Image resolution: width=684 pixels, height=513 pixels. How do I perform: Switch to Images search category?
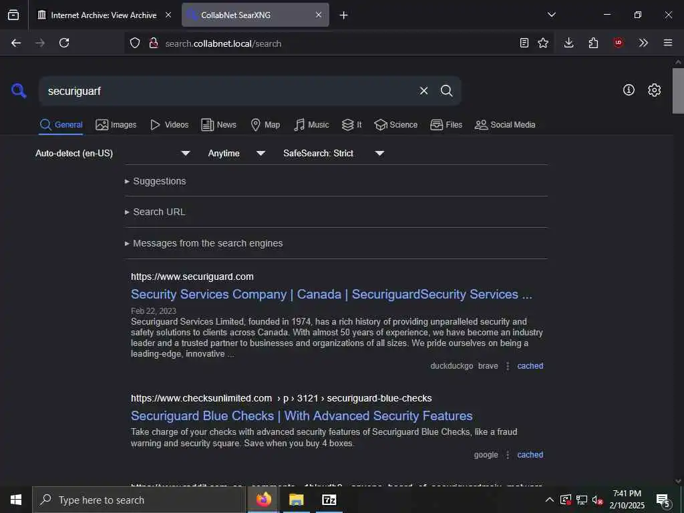[x=116, y=125]
